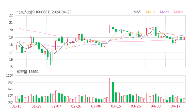Click the price axis label 15
The image size is (188, 112).
pos(11,67)
